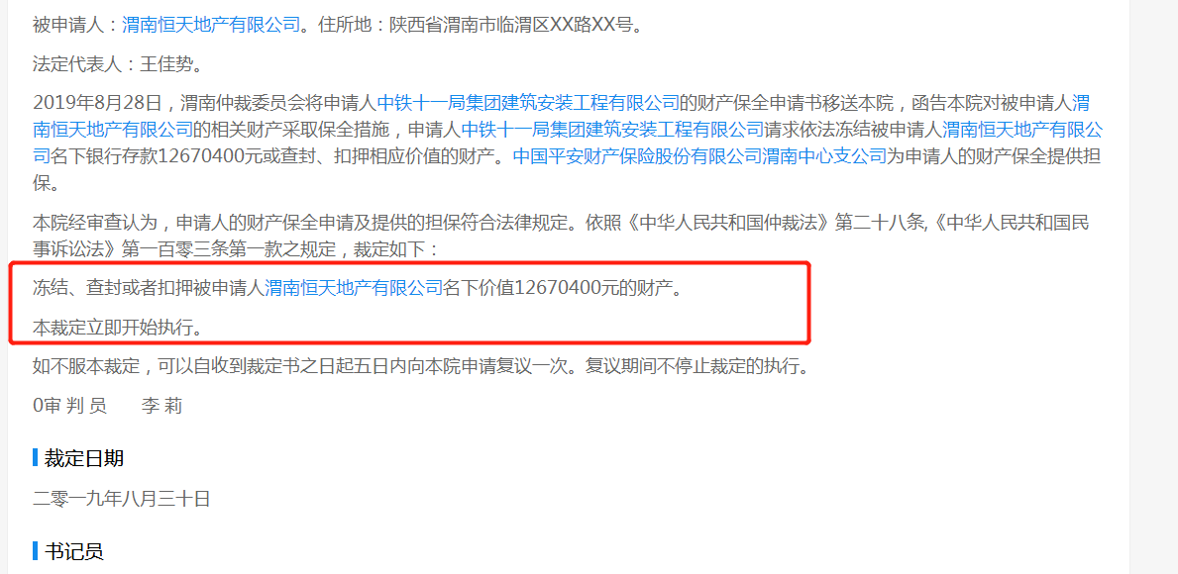Open 中国平安财产保险股份有限公司渭南中心支公司 link
The width and height of the screenshot is (1178, 574).
pyautogui.click(x=700, y=156)
